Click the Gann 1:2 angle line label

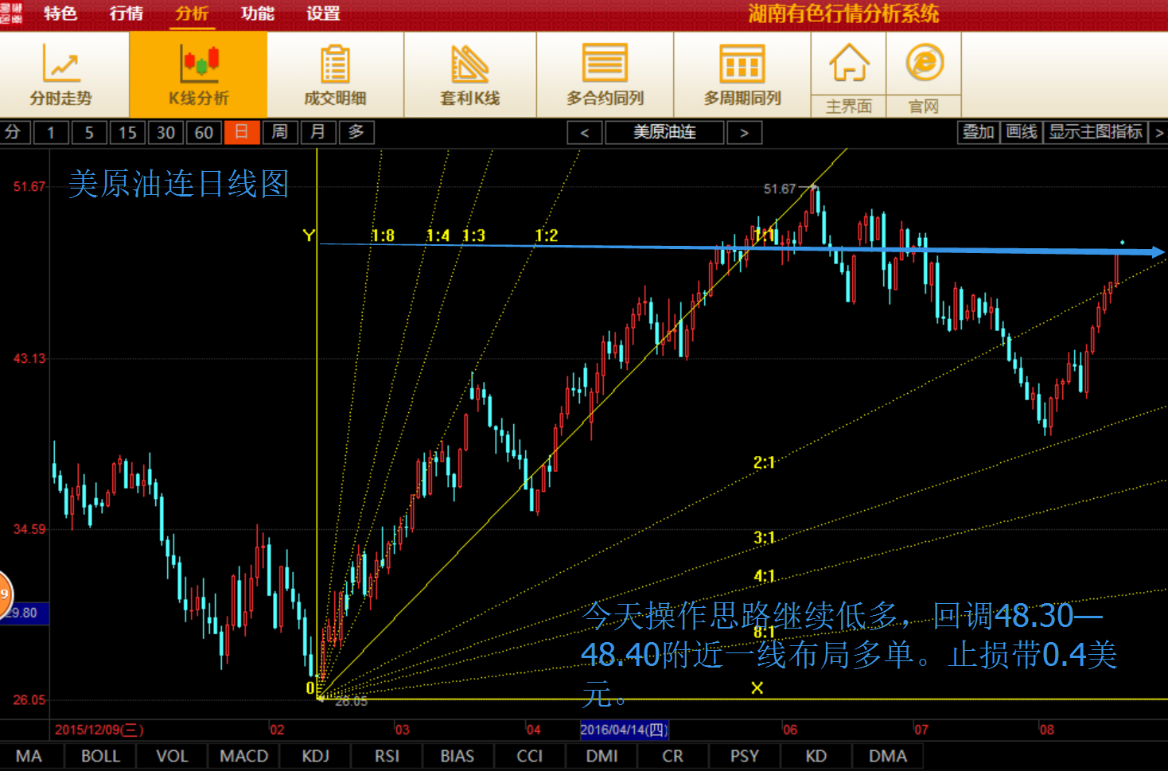[547, 236]
